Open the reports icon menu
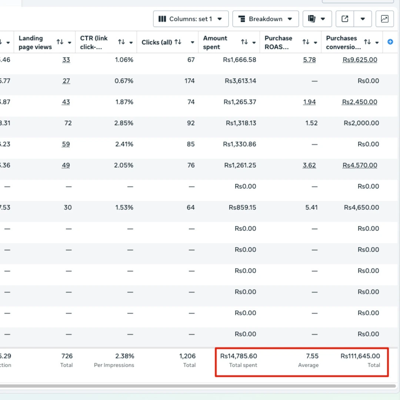This screenshot has height=400, width=400. (317, 19)
